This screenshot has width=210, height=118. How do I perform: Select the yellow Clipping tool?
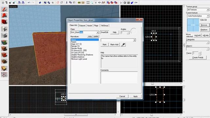point(4,68)
